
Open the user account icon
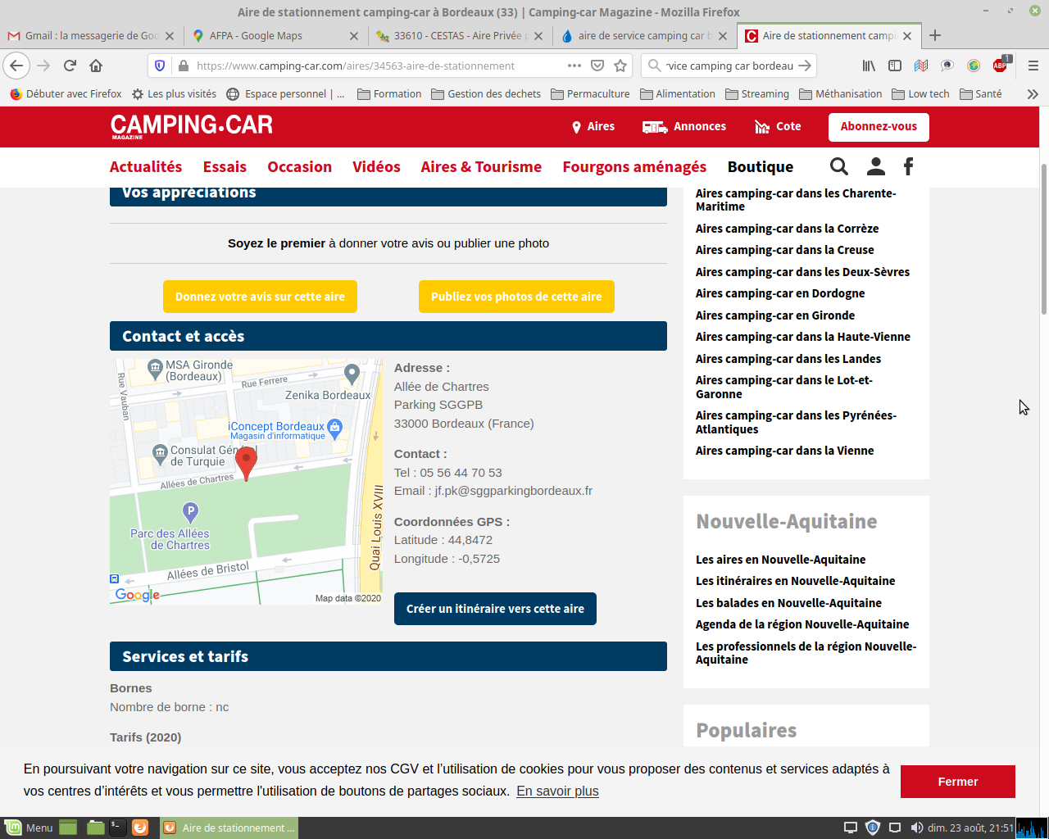tap(875, 166)
